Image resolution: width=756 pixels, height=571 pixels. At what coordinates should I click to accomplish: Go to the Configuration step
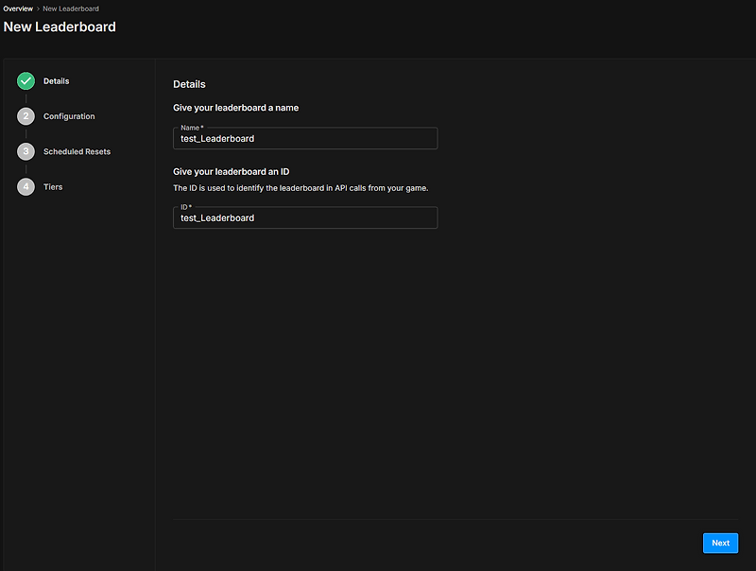pos(69,116)
